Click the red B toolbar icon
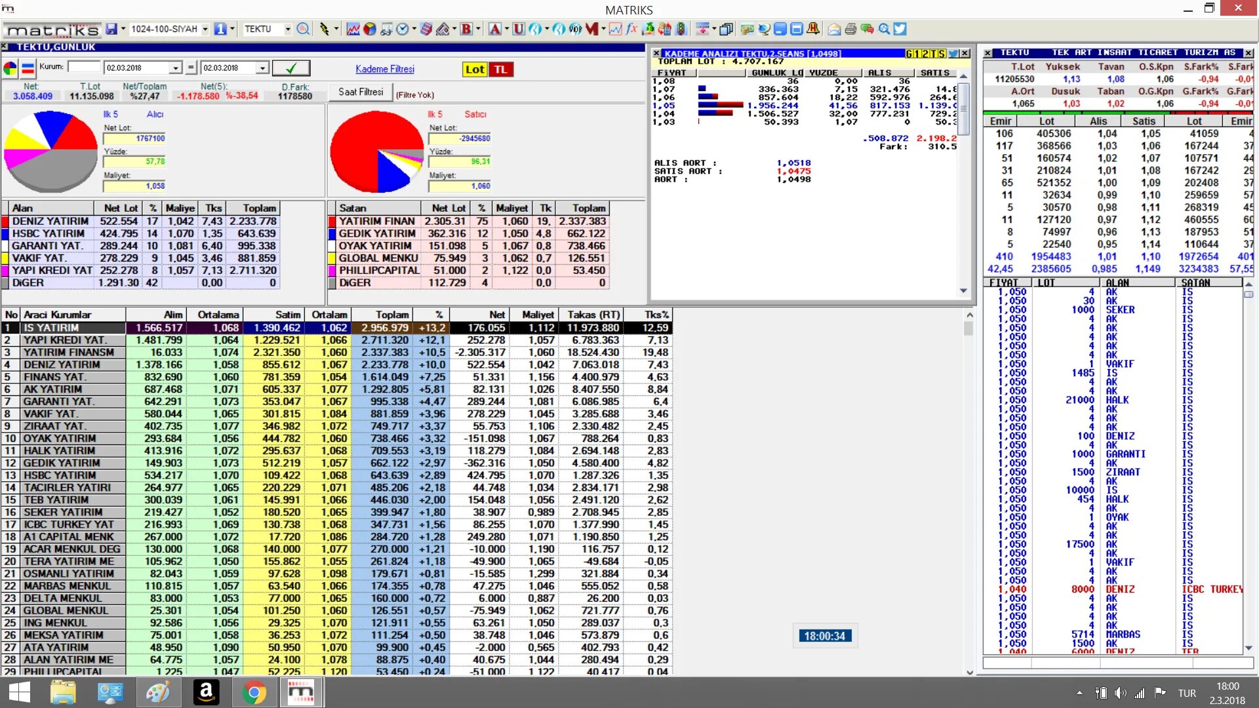Screen dimensions: 1259x708 click(466, 29)
